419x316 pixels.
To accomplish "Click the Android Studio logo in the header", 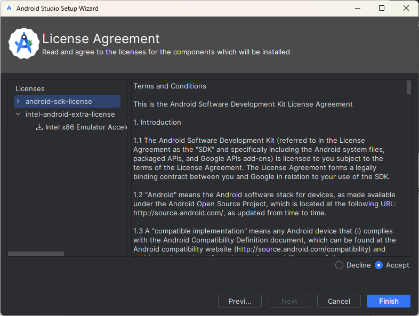I will (24, 43).
